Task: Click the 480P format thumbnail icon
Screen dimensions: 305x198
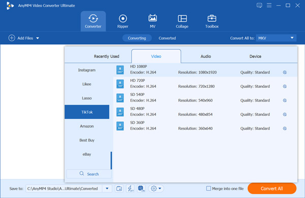Action: [x=120, y=112]
